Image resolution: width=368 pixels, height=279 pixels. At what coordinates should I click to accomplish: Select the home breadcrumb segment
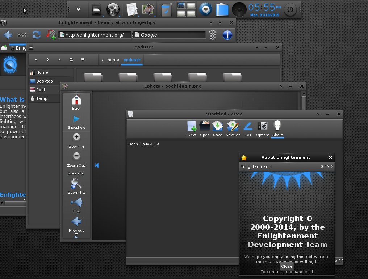tap(113, 60)
